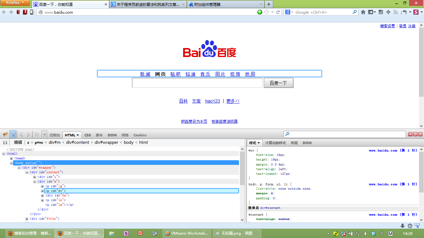Image resolution: width=424 pixels, height=238 pixels.
Task: Open the DOM tab in the side panel
Action: coord(307,143)
